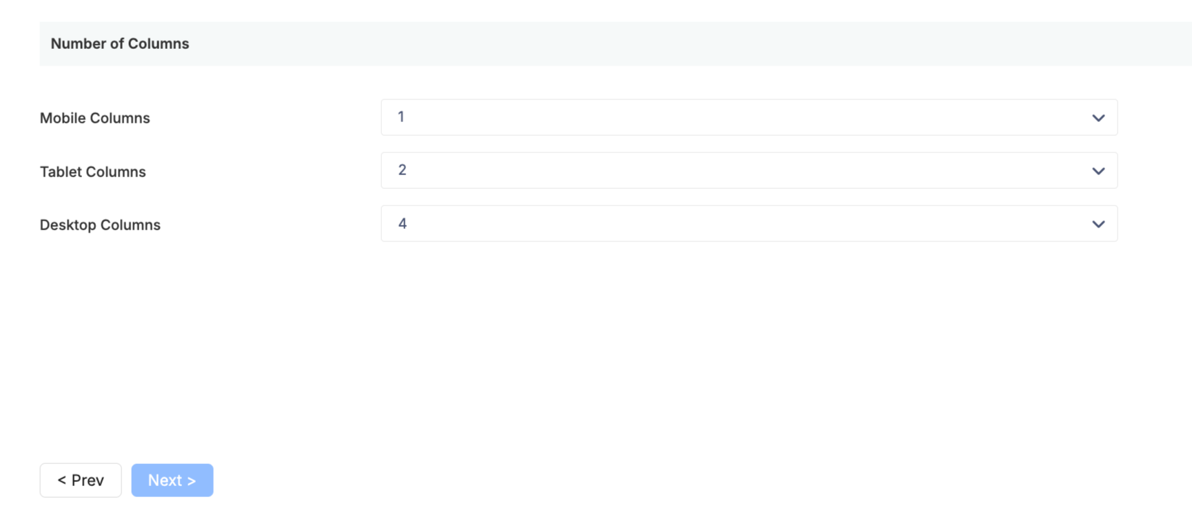Open the Desktop Columns dropdown

point(749,223)
